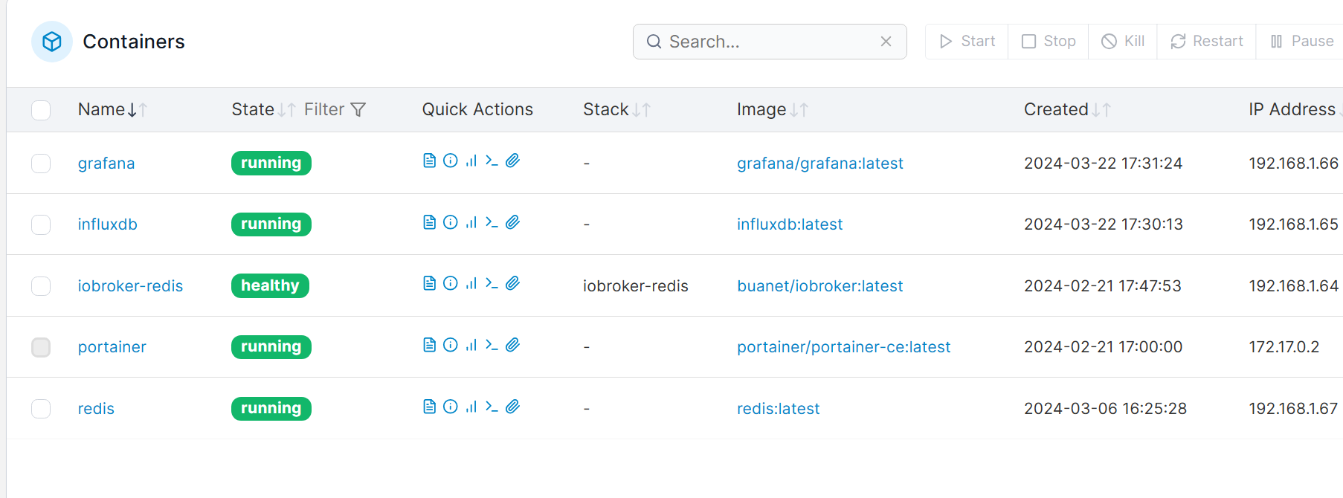1343x498 pixels.
Task: Inspect icon for iobroker-redis container
Action: pyautogui.click(x=450, y=283)
